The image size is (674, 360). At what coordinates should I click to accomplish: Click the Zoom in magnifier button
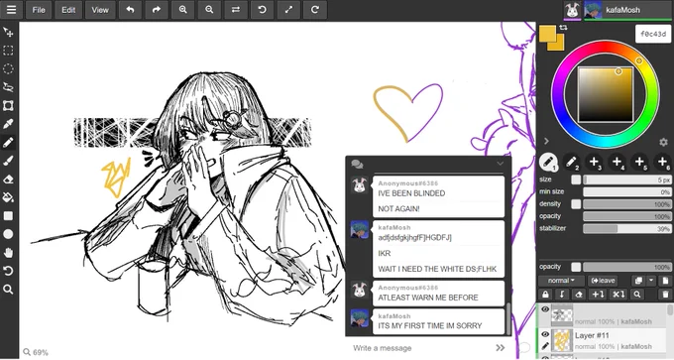183,10
